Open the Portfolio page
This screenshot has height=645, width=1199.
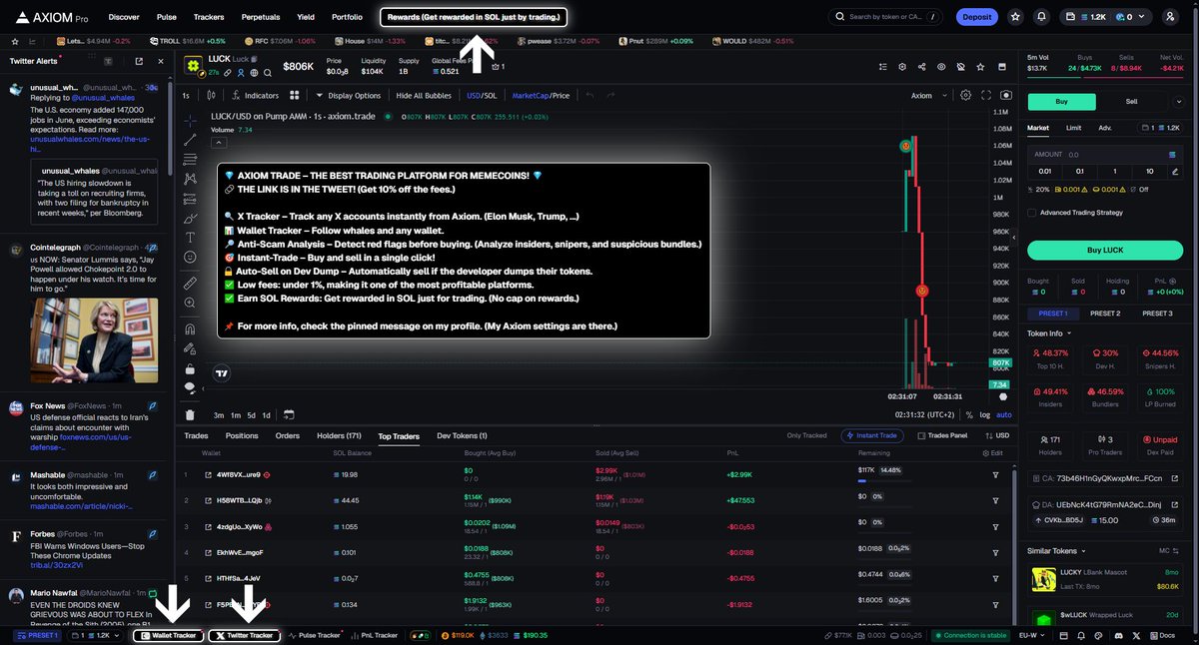[x=347, y=17]
